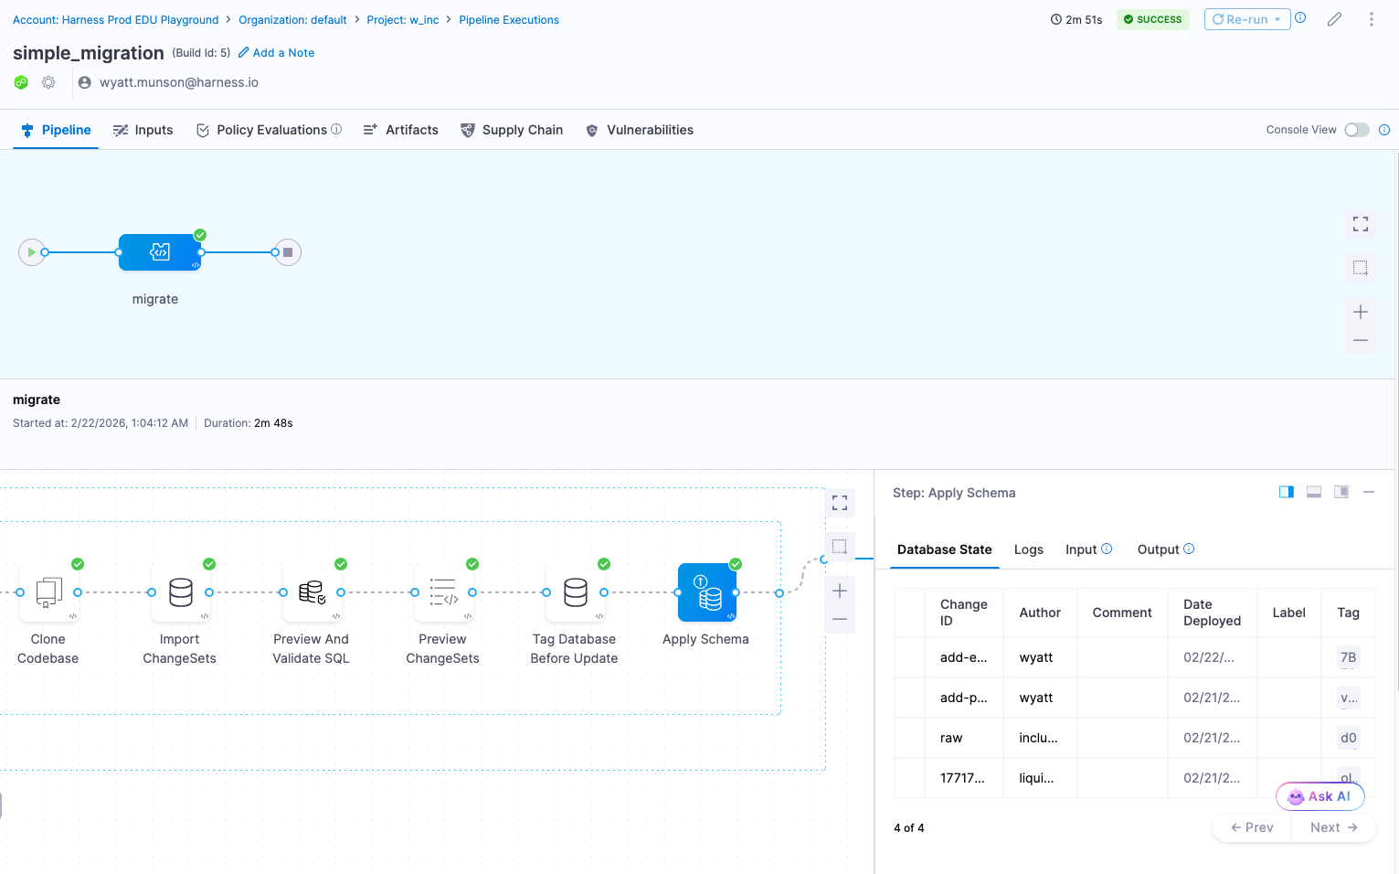1399x874 pixels.
Task: Click the gear icon below pipeline name
Action: 48,82
